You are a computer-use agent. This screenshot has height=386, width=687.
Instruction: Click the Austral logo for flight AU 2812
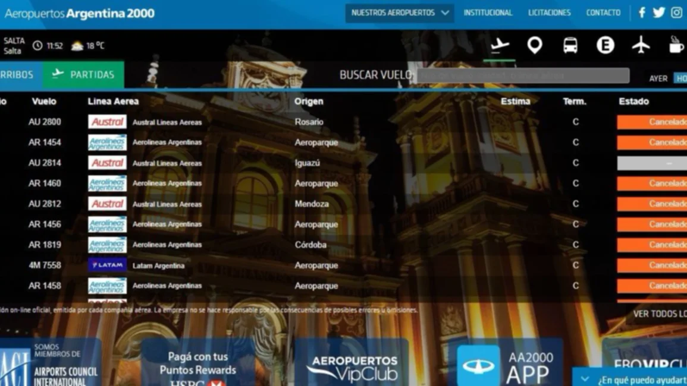(x=107, y=204)
